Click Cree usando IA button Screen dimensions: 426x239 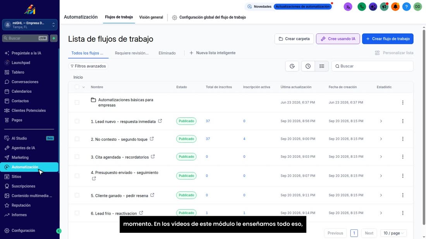coord(338,39)
